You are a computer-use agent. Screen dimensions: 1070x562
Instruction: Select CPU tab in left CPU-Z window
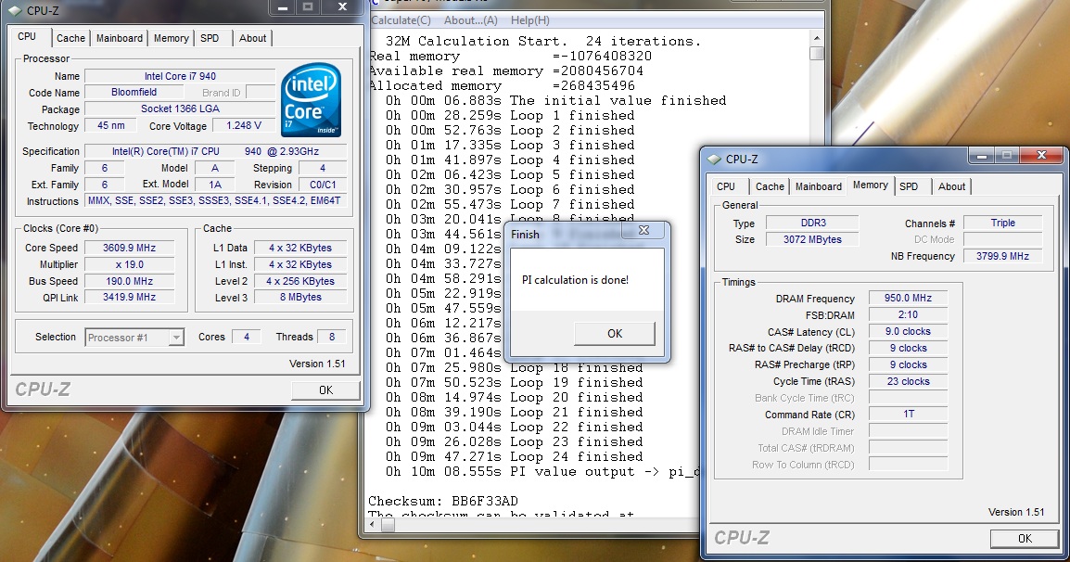click(27, 37)
